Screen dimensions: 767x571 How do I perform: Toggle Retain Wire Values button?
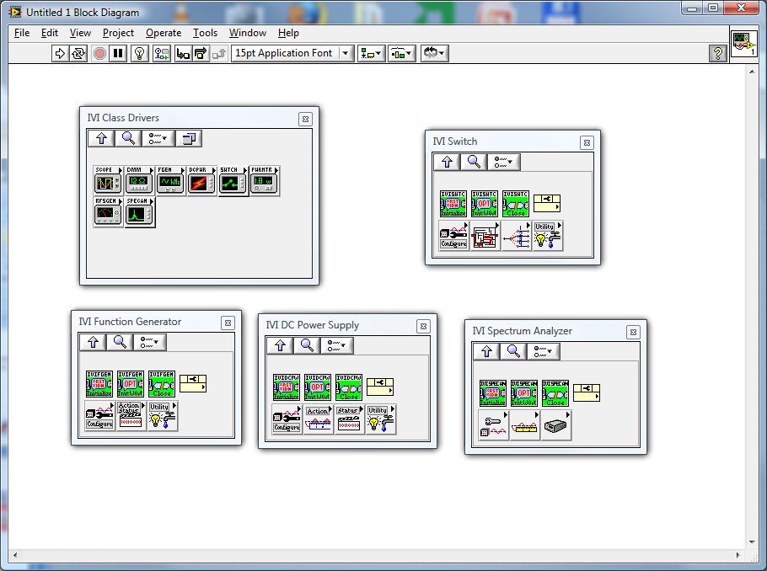click(x=162, y=53)
